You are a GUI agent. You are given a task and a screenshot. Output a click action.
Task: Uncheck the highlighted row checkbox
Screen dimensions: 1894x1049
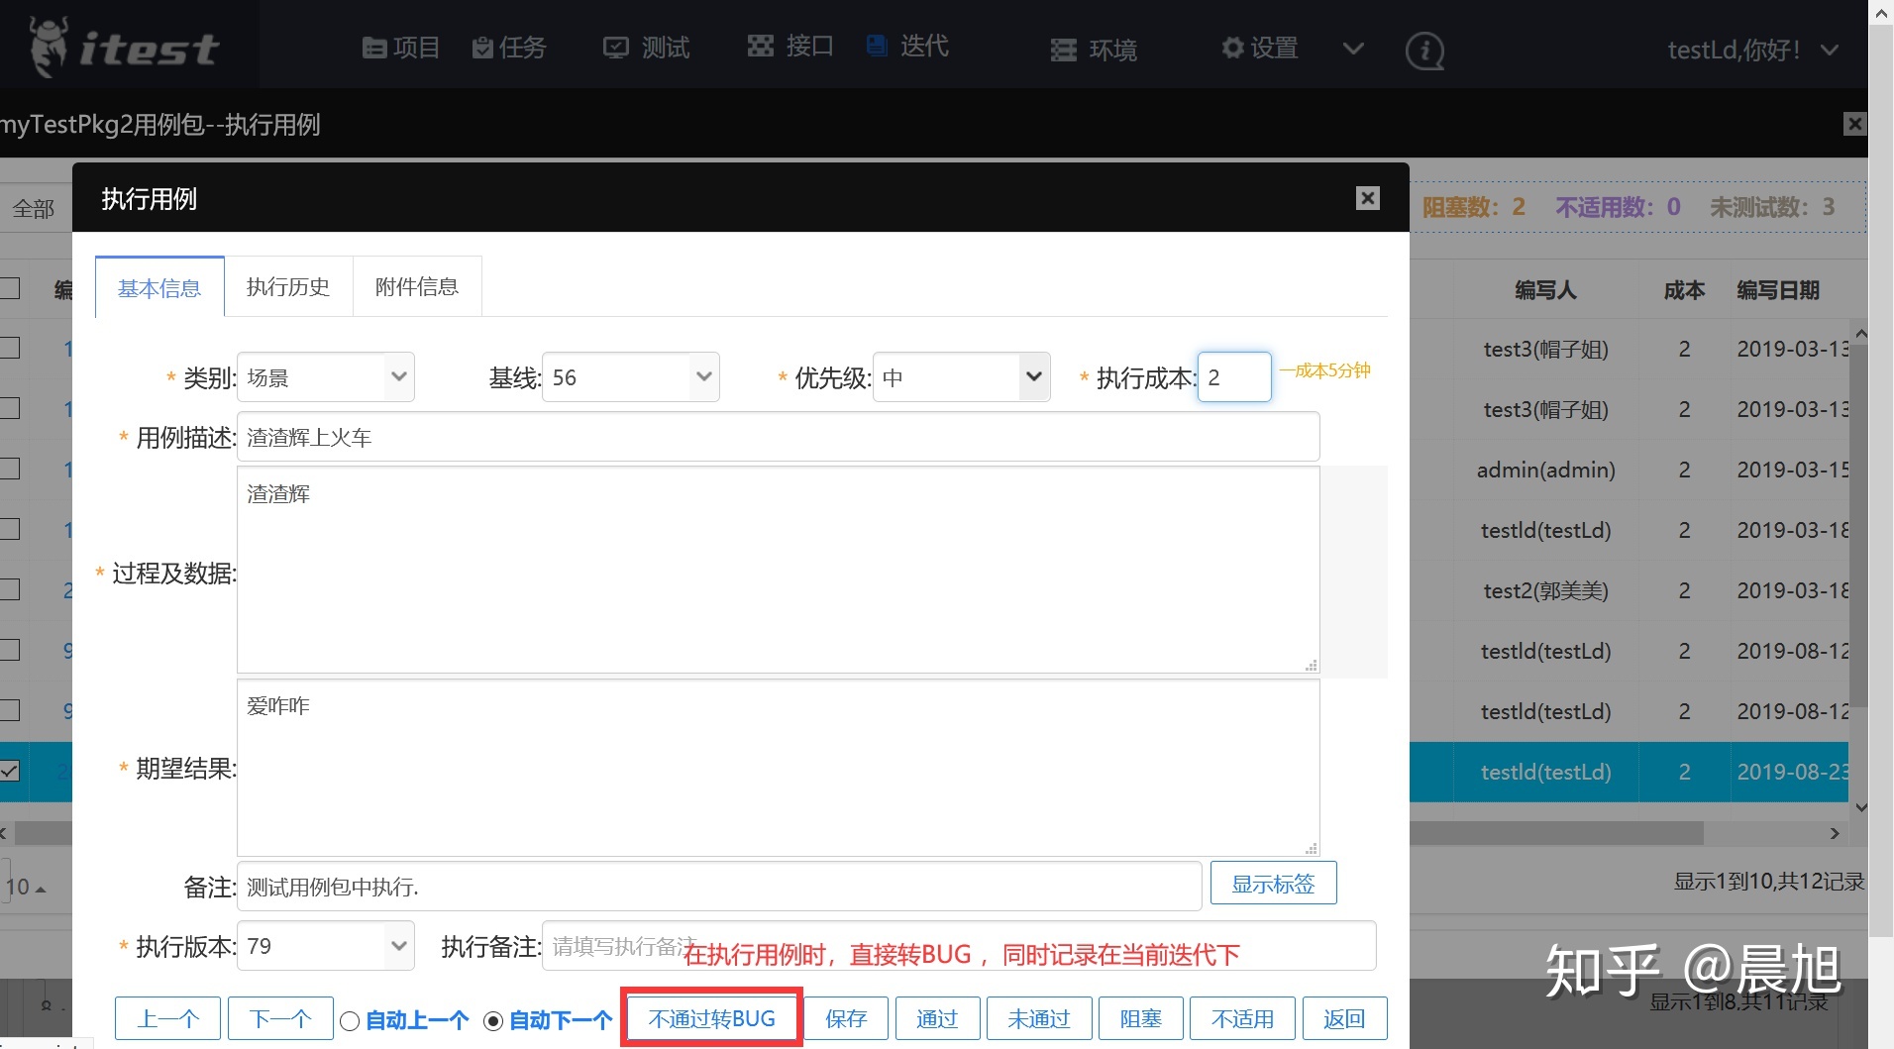(x=9, y=770)
